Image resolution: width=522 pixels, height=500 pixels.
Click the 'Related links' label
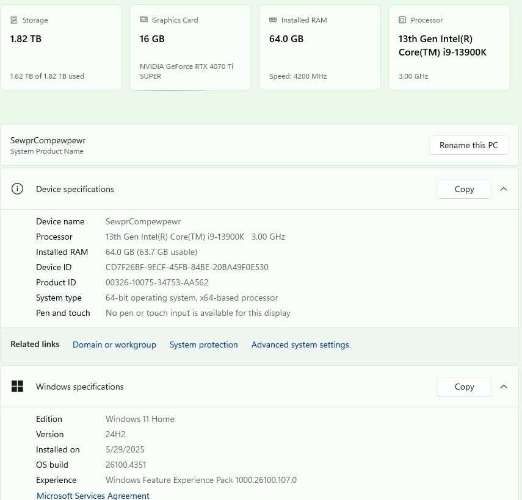coord(35,344)
